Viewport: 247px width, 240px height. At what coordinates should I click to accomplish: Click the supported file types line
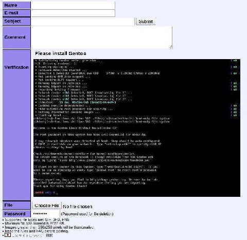[37, 219]
